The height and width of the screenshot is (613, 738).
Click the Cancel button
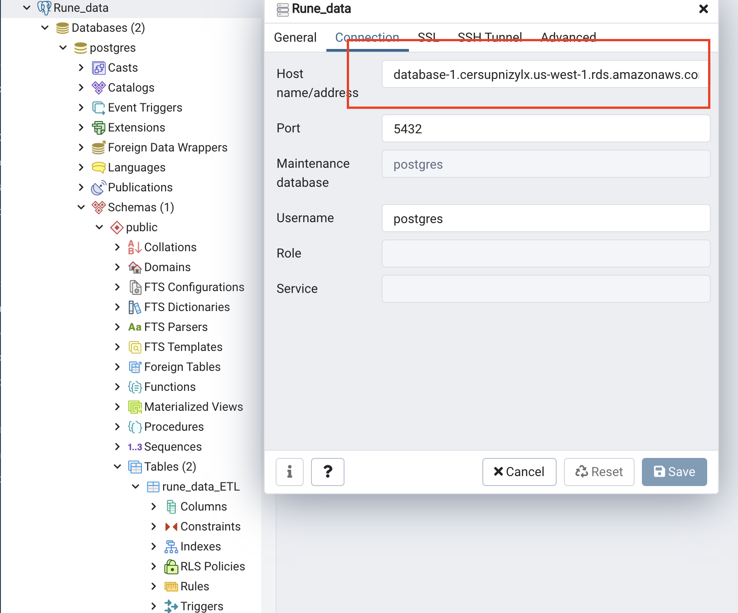[x=520, y=472]
